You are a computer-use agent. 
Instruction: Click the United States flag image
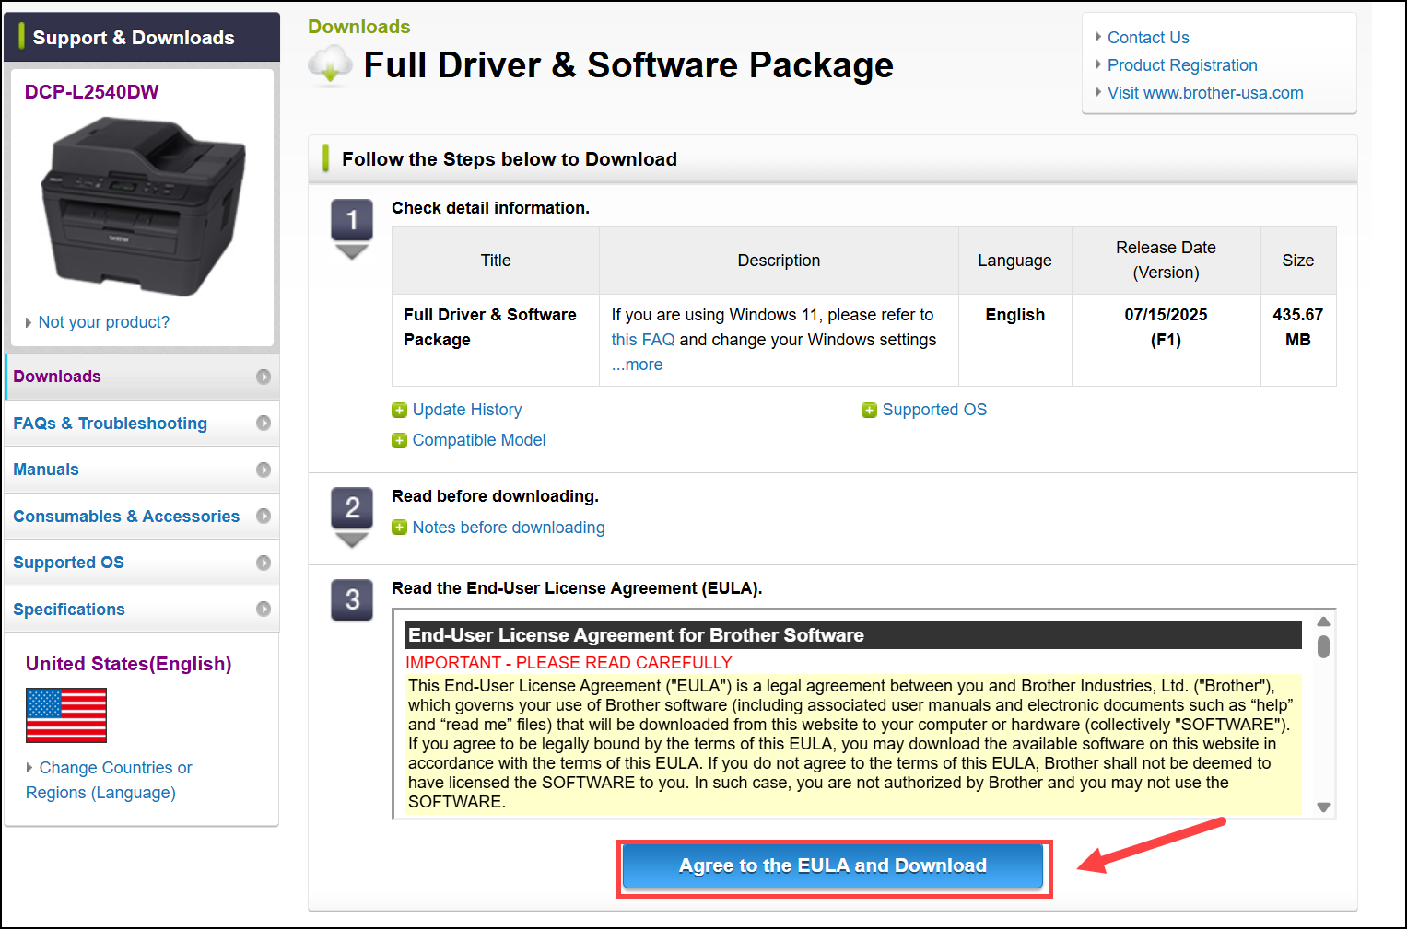tap(66, 715)
